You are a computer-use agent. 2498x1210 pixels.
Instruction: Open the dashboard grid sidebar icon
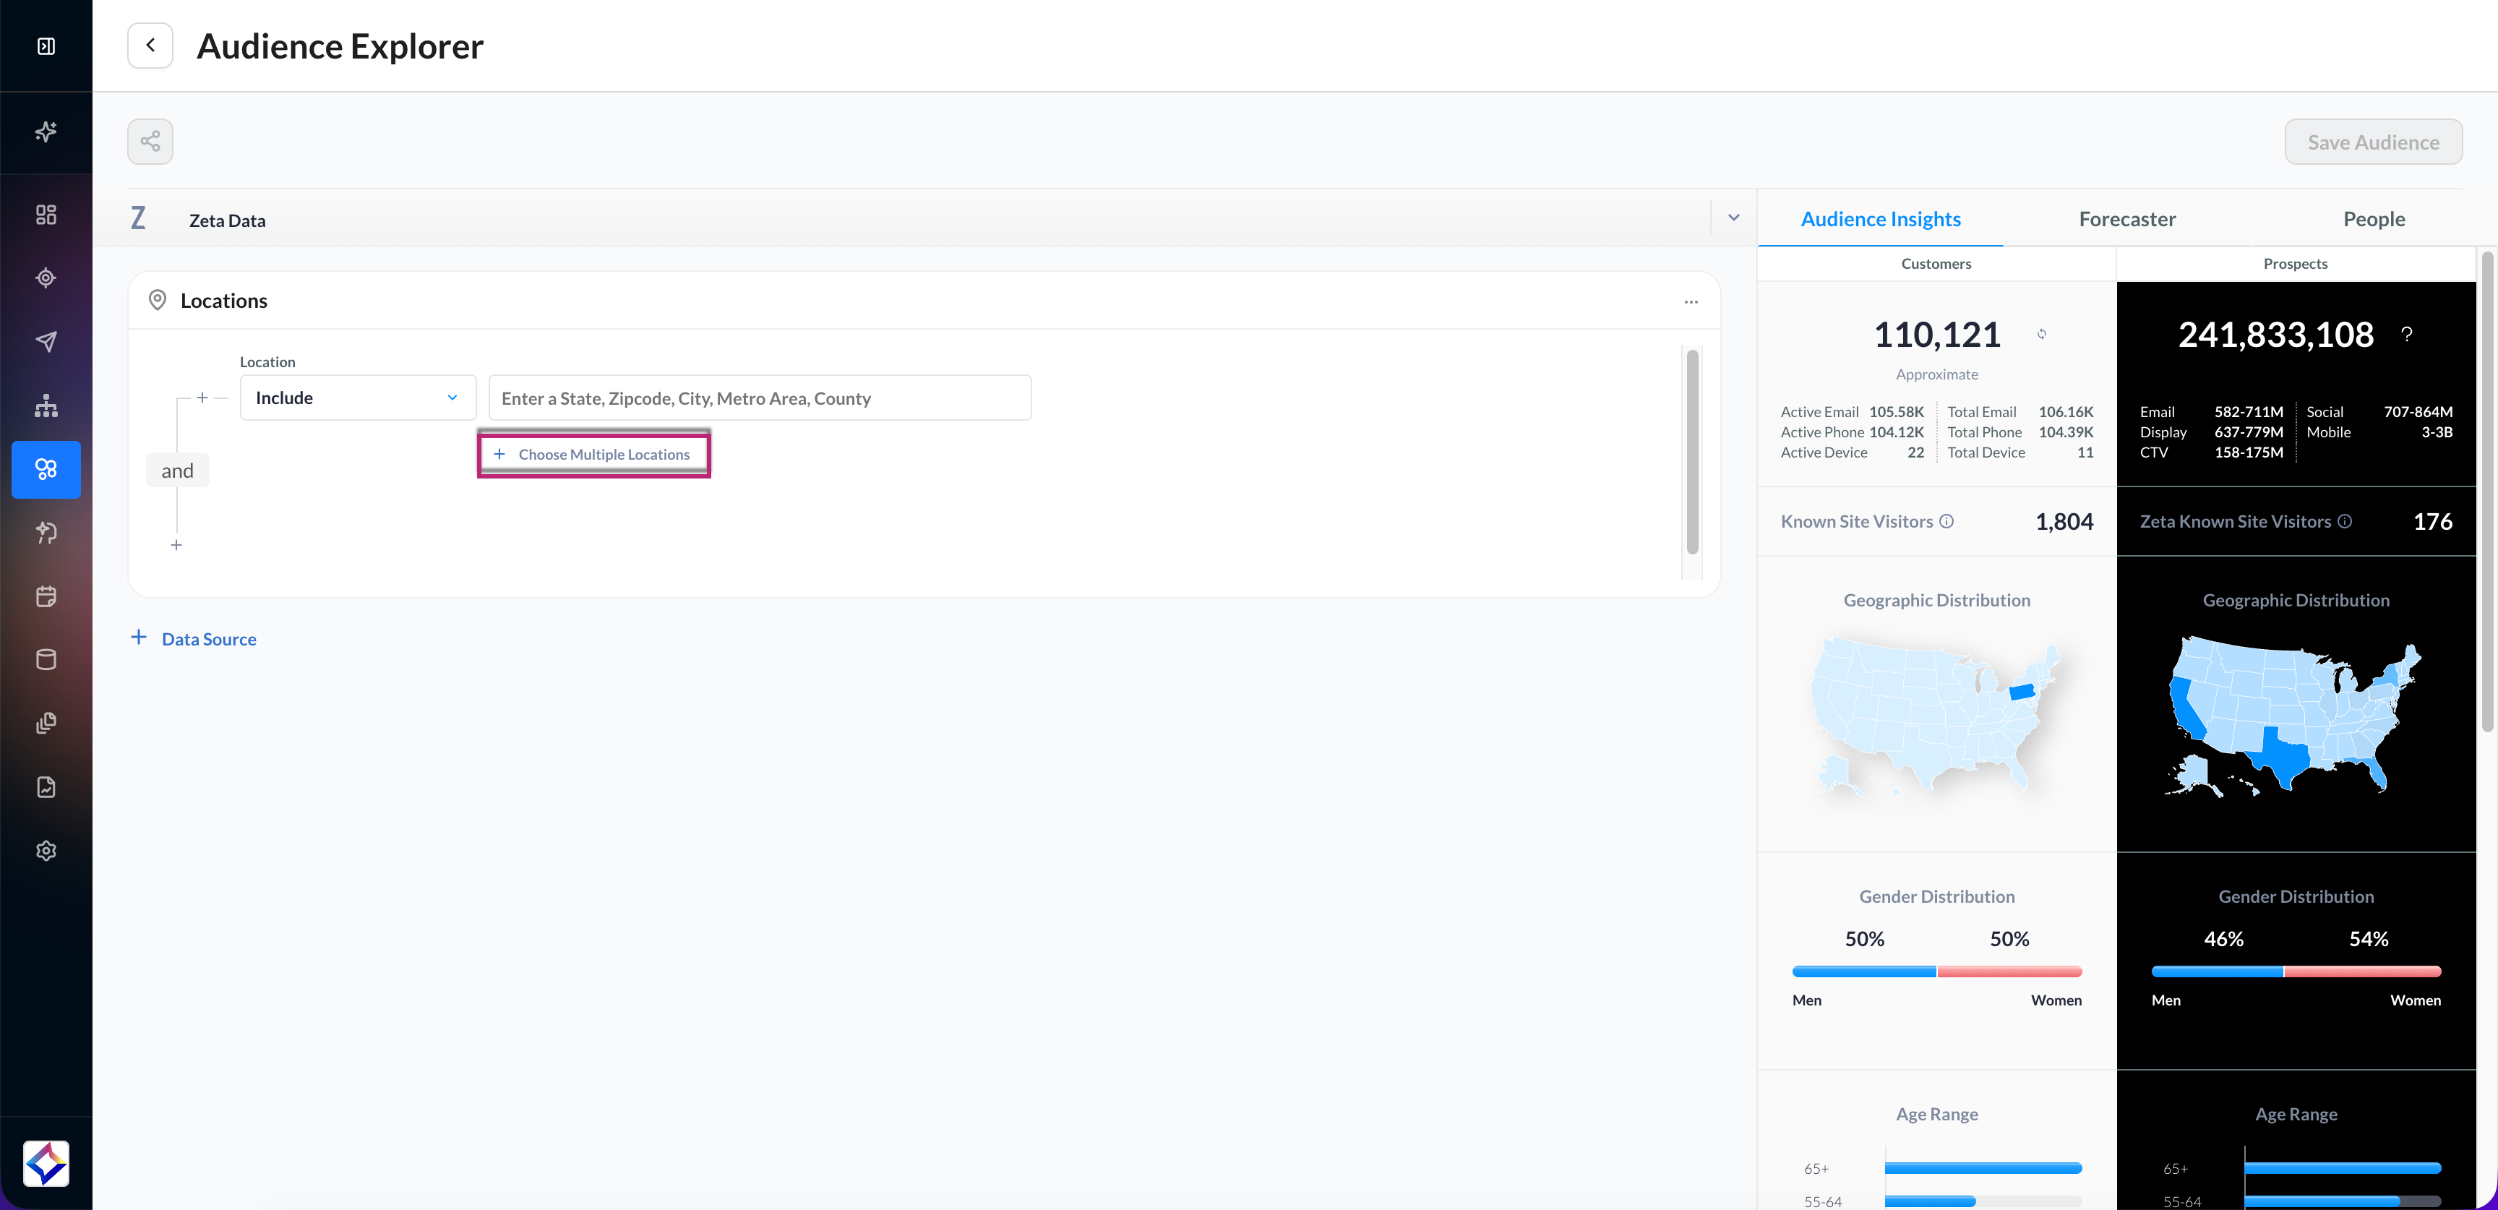click(46, 214)
